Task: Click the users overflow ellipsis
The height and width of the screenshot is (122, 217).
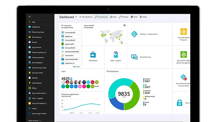Action: (x=97, y=86)
